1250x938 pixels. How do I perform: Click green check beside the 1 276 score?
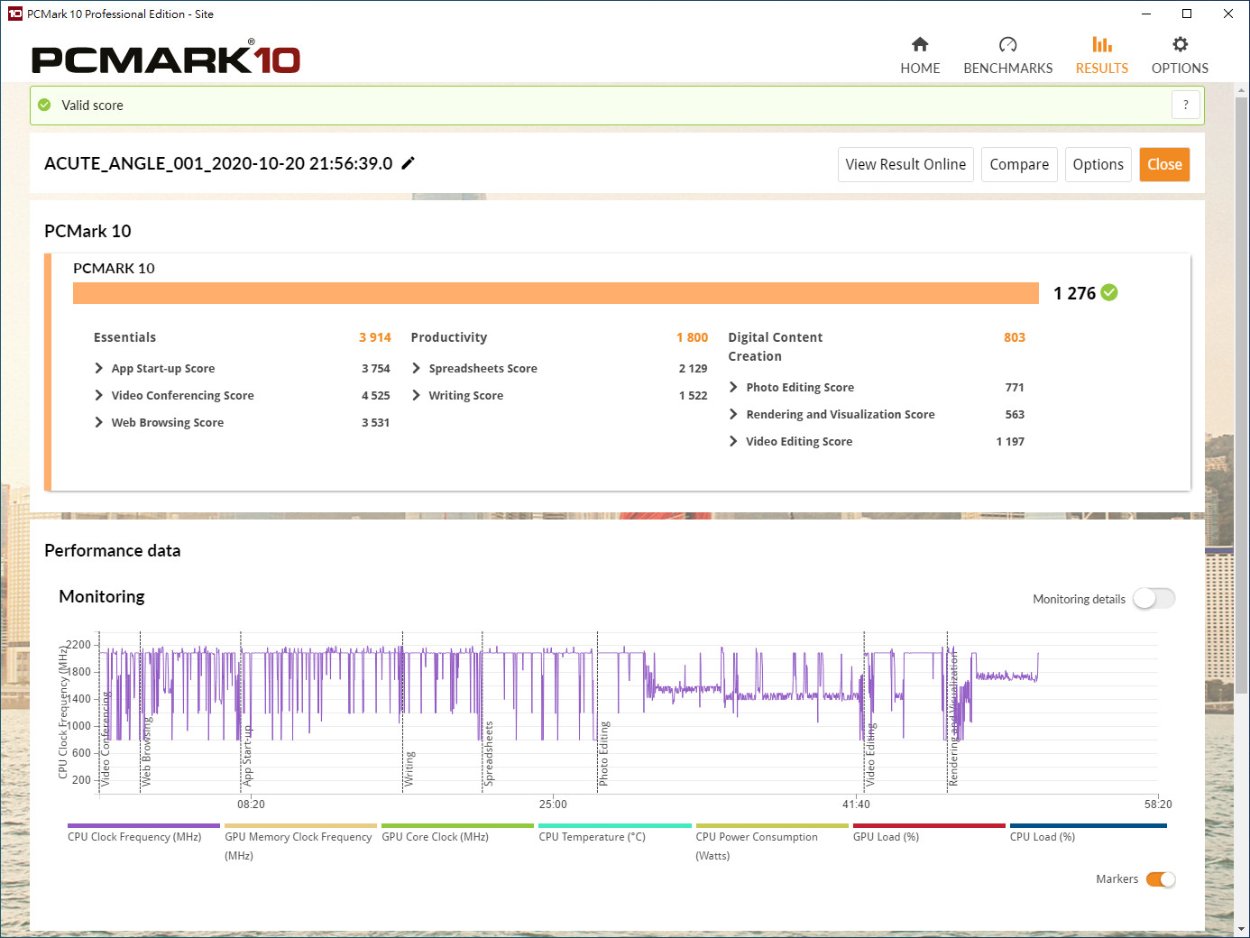click(1109, 292)
